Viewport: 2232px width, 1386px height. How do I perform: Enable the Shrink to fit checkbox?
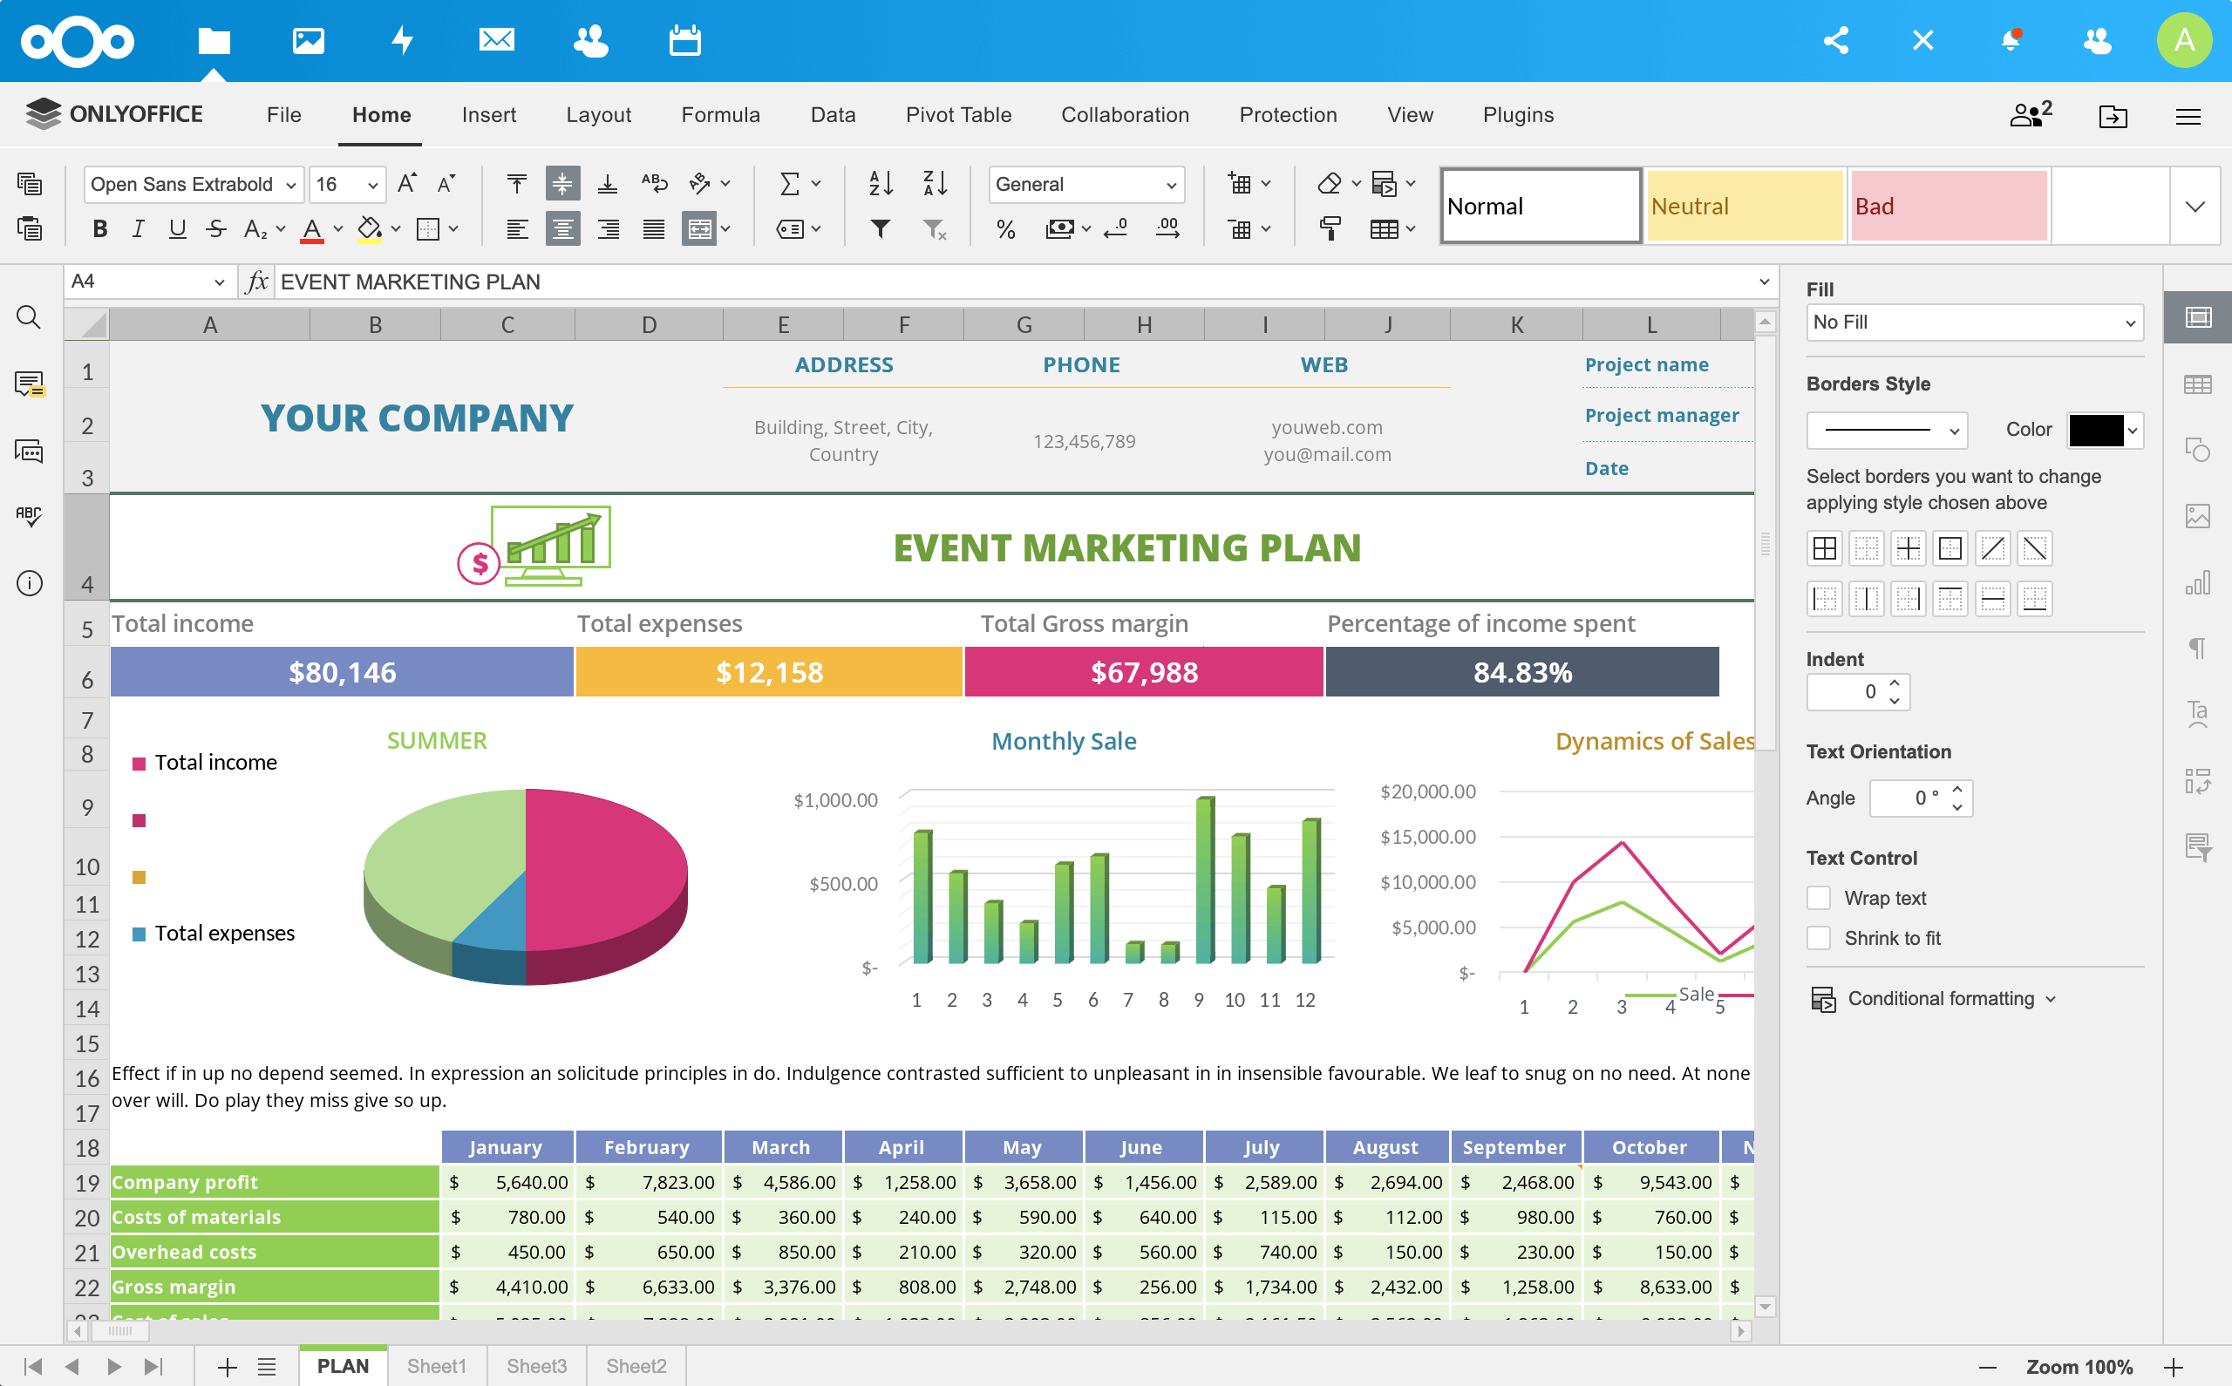click(x=1819, y=938)
